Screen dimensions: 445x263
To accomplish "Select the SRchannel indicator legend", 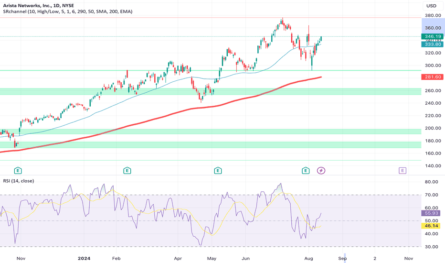I will click(x=67, y=11).
